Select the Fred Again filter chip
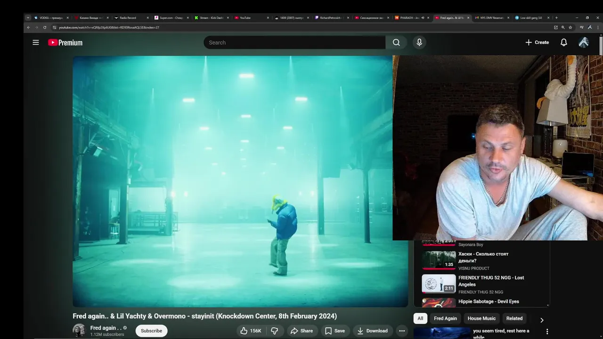 pyautogui.click(x=445, y=318)
